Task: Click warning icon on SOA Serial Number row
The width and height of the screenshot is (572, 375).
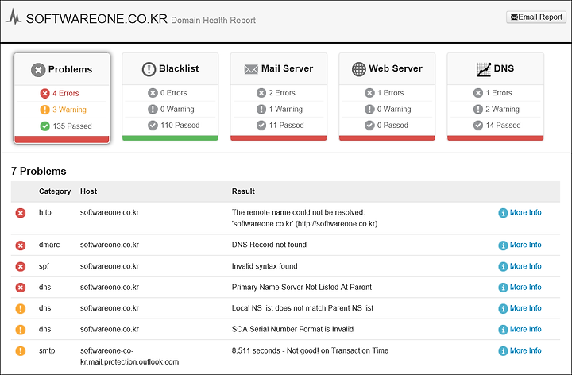Action: [x=21, y=330]
